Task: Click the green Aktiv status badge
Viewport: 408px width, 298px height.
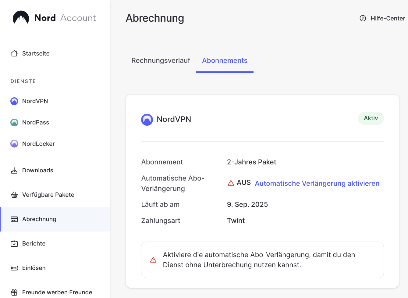Action: [371, 118]
